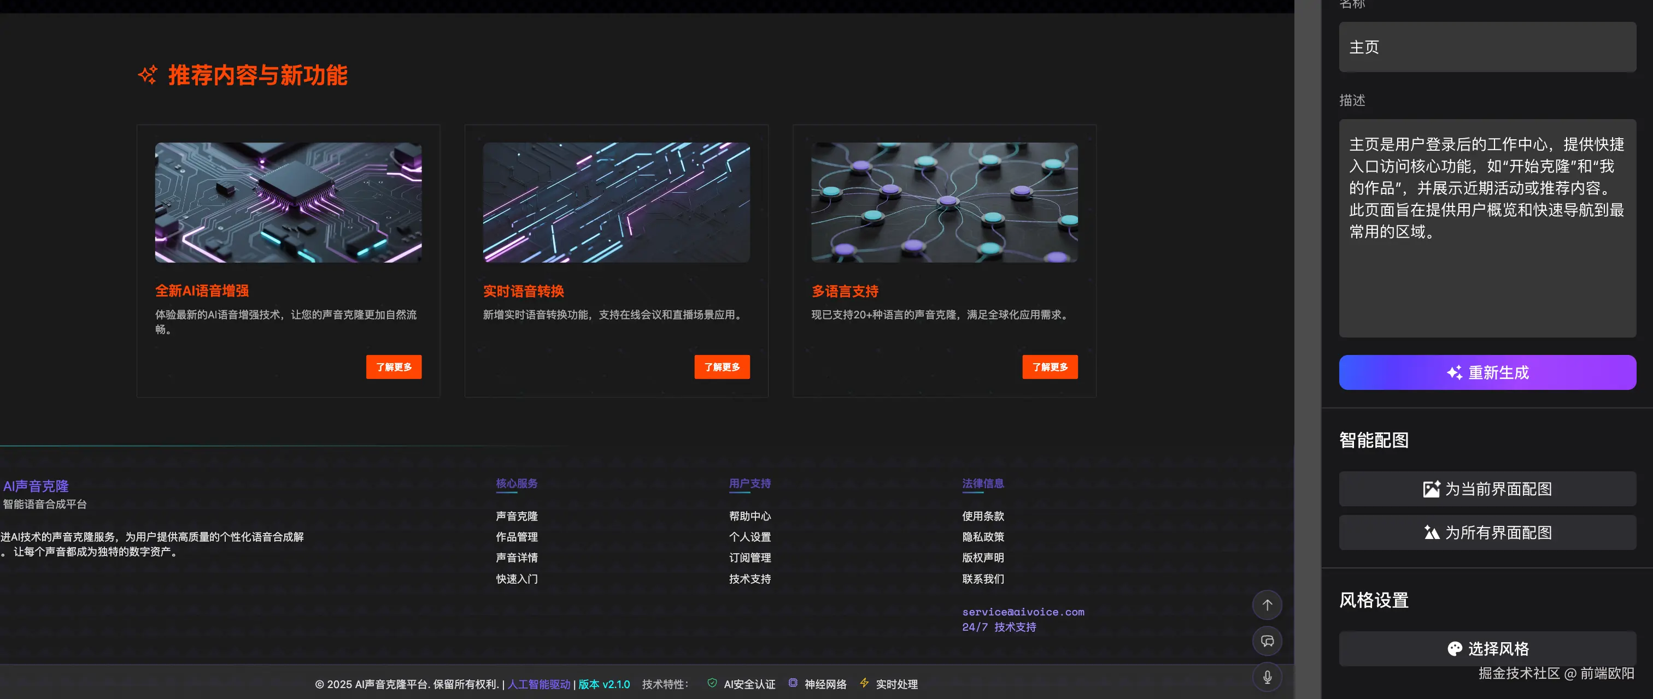Viewport: 1653px width, 699px height.
Task: Click the 描述 description text area
Action: (x=1487, y=228)
